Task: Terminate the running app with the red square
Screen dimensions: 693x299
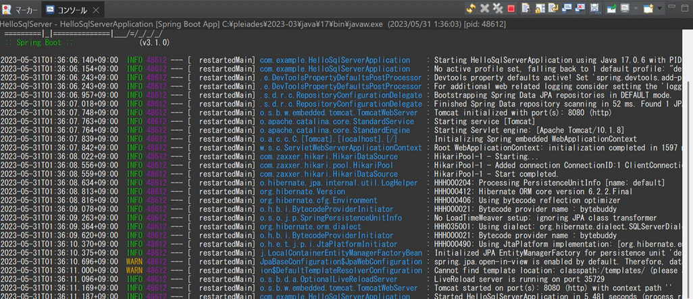Action: point(511,8)
